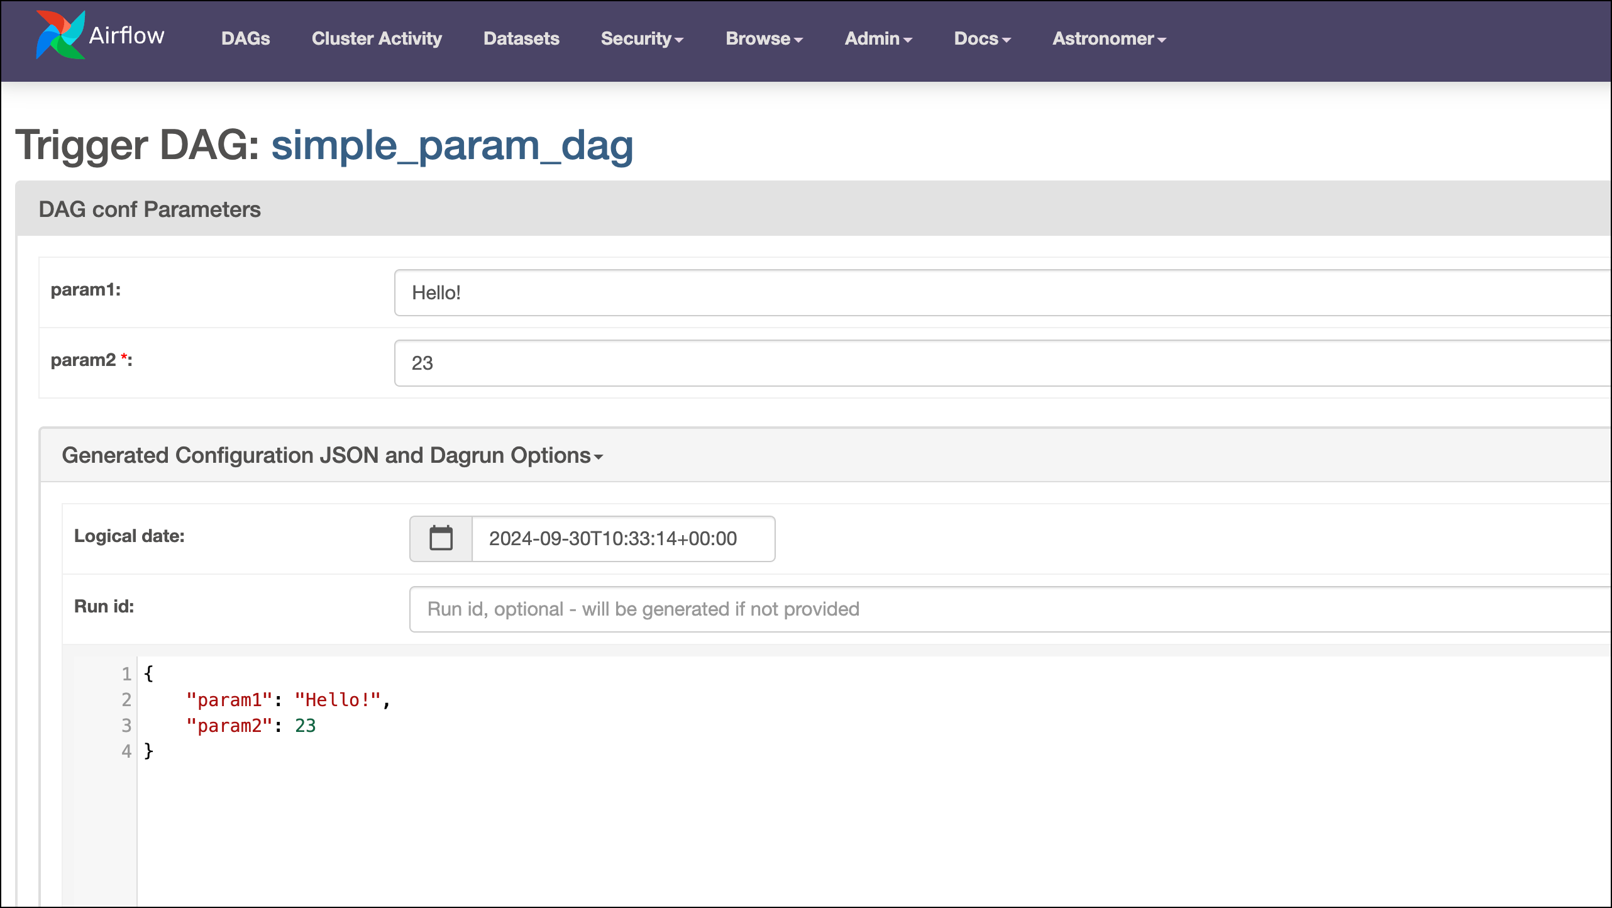Open the Astronomer dropdown caret
Viewport: 1612px width, 908px height.
tap(1162, 40)
